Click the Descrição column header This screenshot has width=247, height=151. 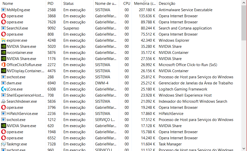[167, 4]
